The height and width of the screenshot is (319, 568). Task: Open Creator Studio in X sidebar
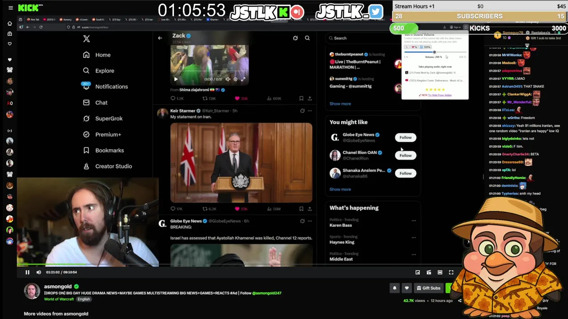pyautogui.click(x=107, y=166)
